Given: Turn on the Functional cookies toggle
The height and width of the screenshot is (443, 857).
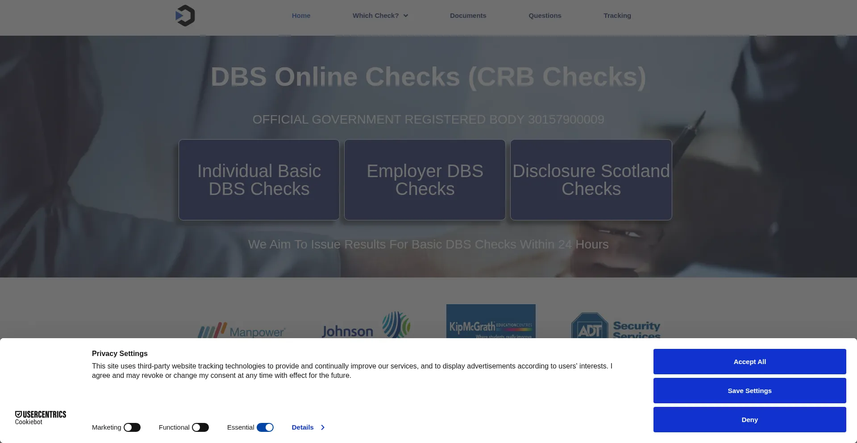Looking at the screenshot, I should [200, 427].
